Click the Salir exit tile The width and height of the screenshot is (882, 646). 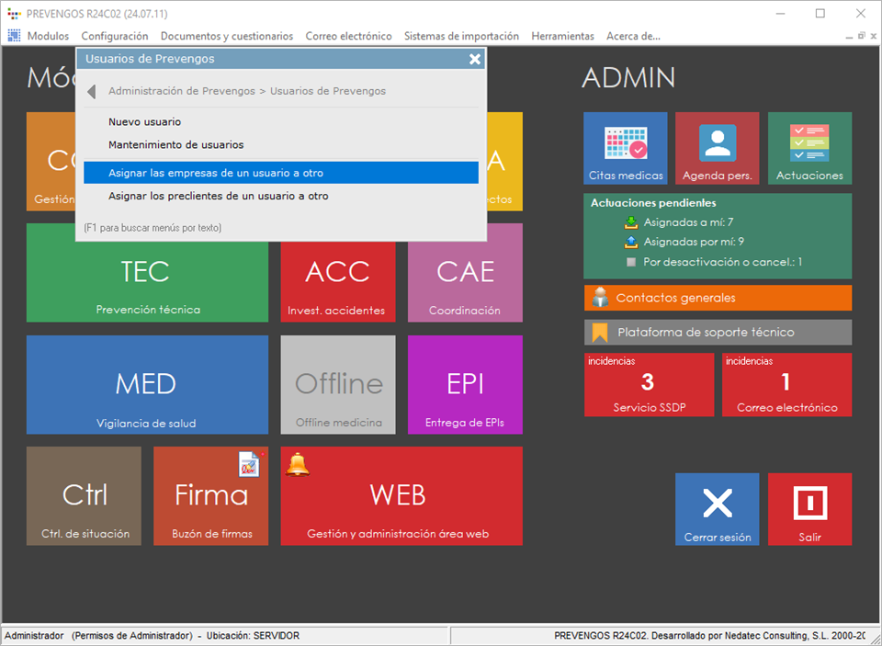coord(809,509)
